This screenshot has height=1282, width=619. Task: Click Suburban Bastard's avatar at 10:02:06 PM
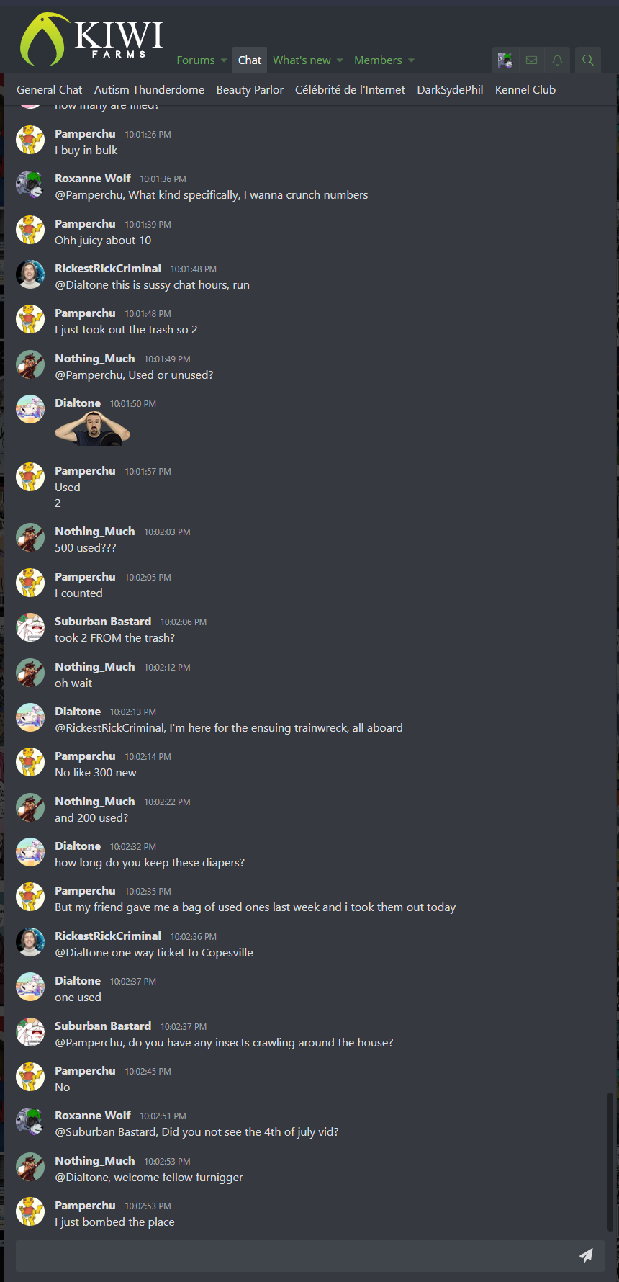[x=30, y=627]
